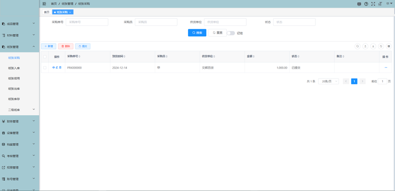Open the message chat icon in header

coord(359,4)
